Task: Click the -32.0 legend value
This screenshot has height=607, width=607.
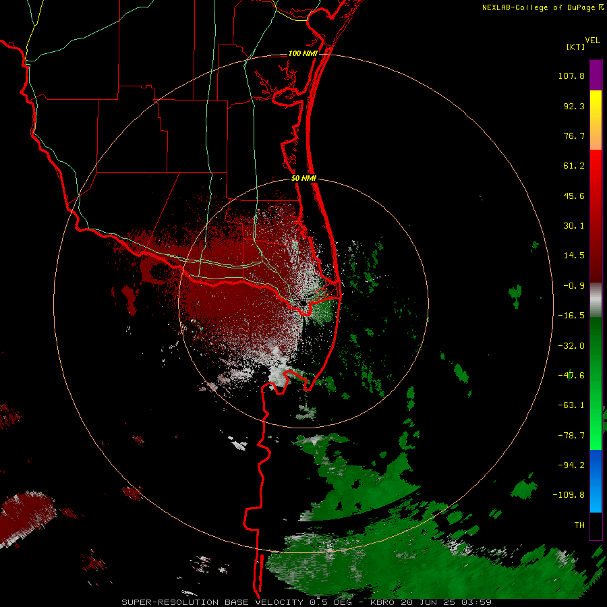Action: point(571,346)
